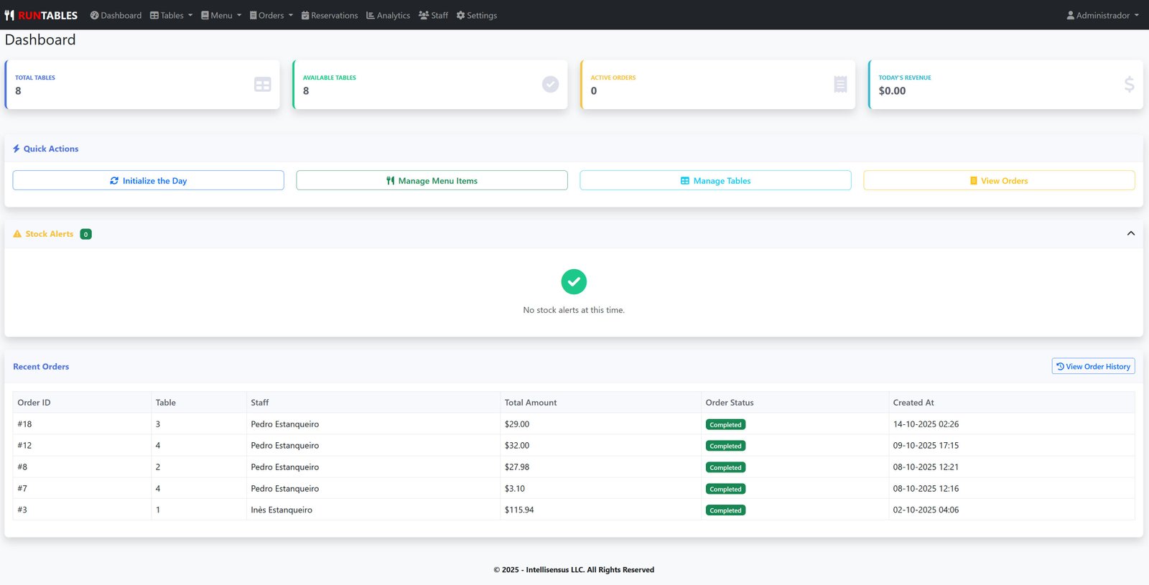
Task: Click the Quick Actions lightning bolt icon
Action: coord(17,149)
